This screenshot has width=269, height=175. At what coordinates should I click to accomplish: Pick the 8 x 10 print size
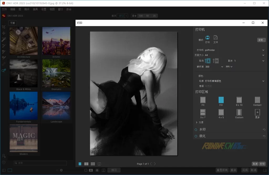click(239, 100)
